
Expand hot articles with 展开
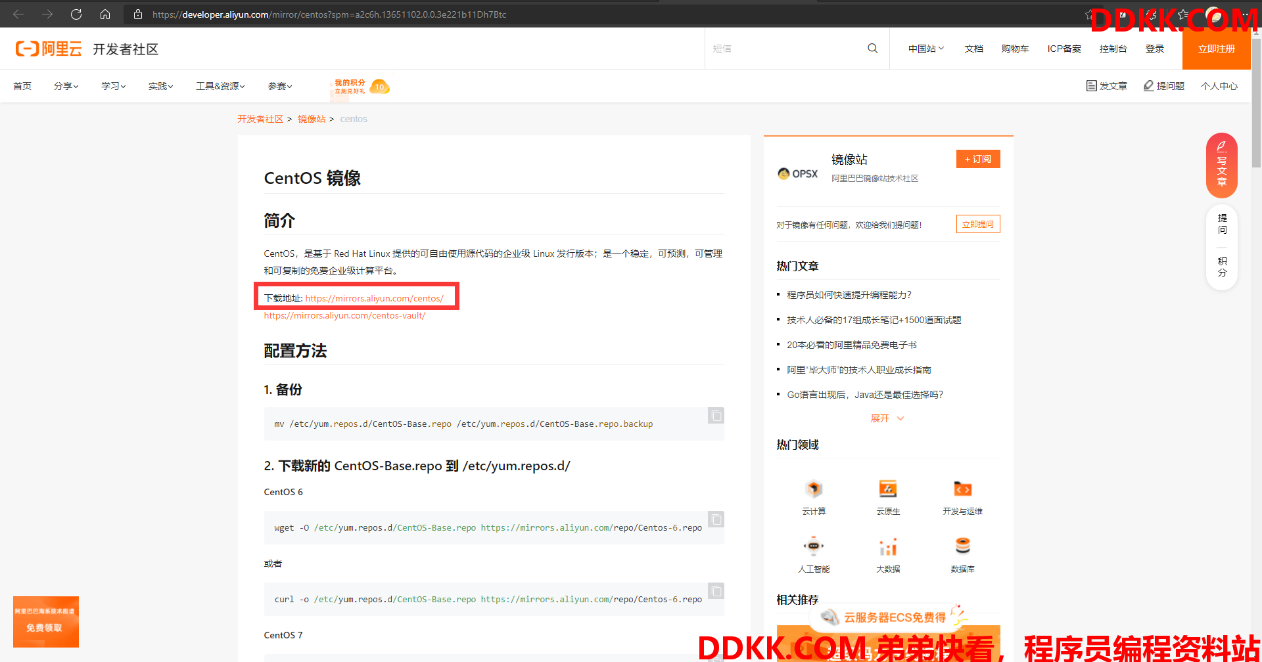tap(887, 418)
